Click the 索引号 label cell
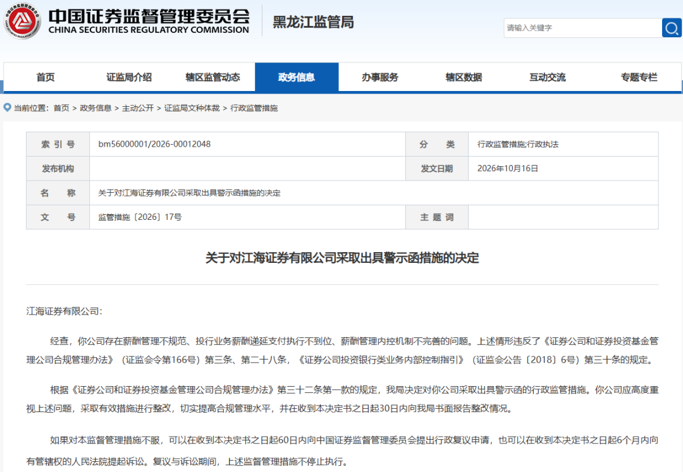Viewport: 683px width, 472px height. pyautogui.click(x=58, y=144)
